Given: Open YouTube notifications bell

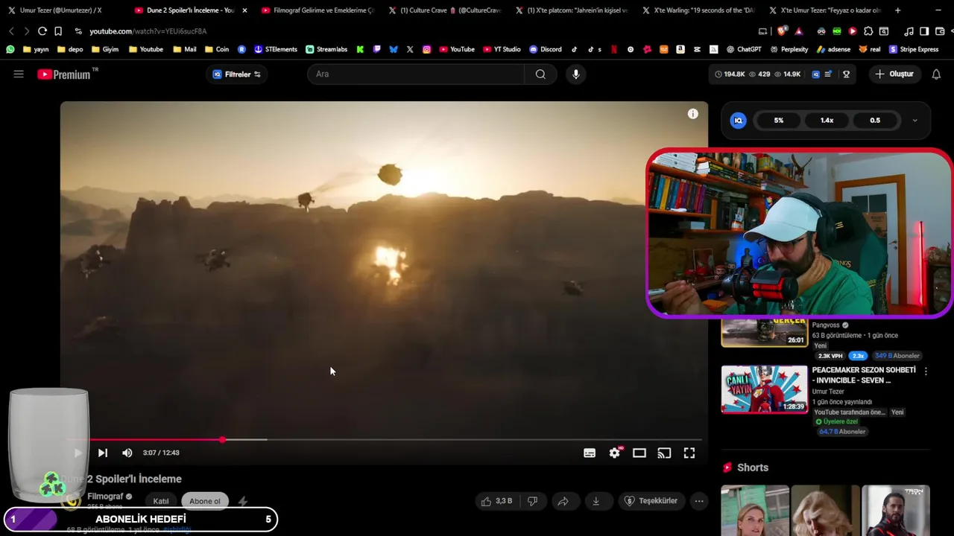Looking at the screenshot, I should pyautogui.click(x=936, y=74).
